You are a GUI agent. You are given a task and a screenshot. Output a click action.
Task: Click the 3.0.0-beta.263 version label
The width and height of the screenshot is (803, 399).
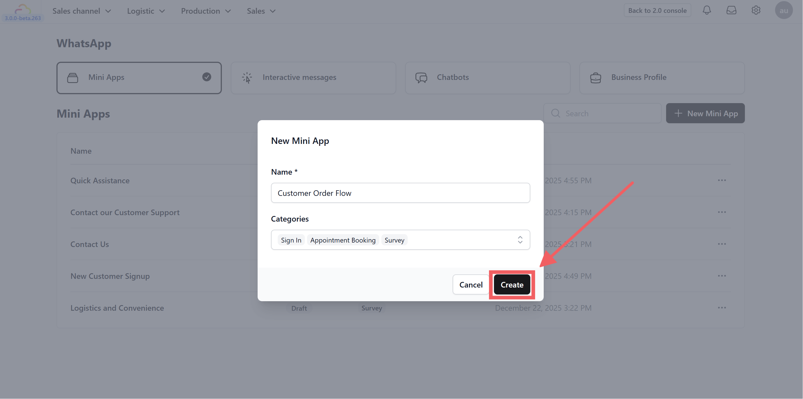point(23,18)
